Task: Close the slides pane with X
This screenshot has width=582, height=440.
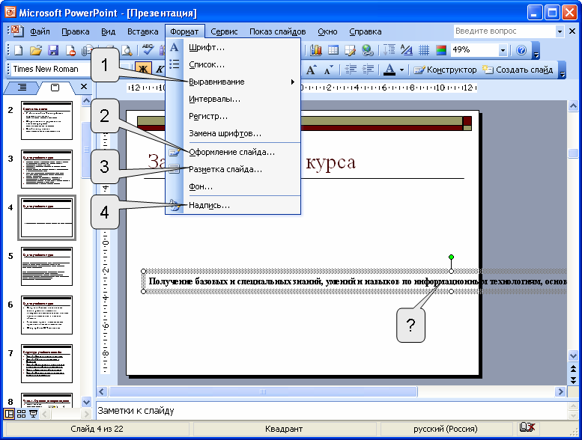Action: [x=84, y=87]
